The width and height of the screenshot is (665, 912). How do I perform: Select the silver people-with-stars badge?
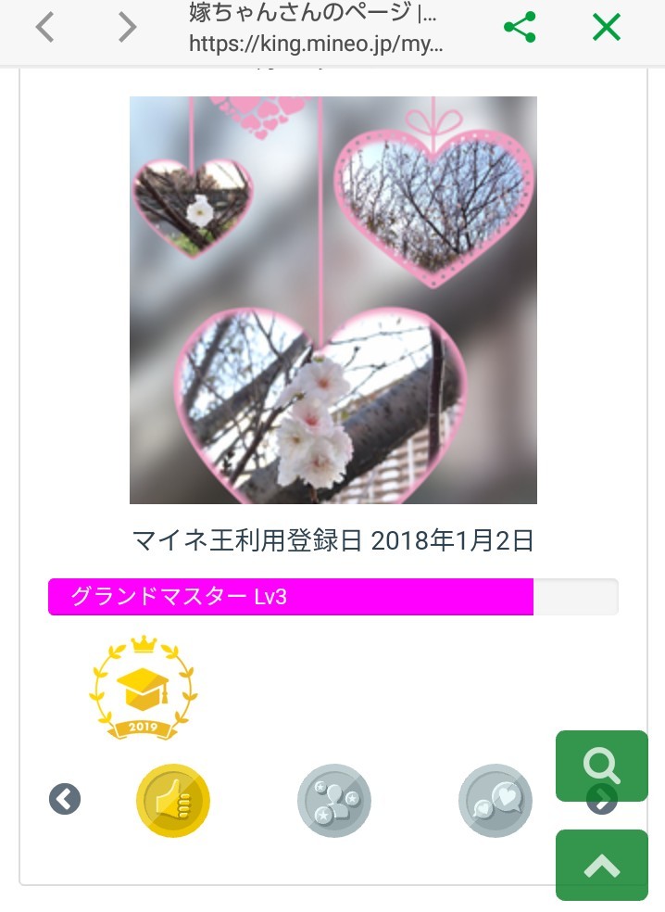pyautogui.click(x=334, y=801)
